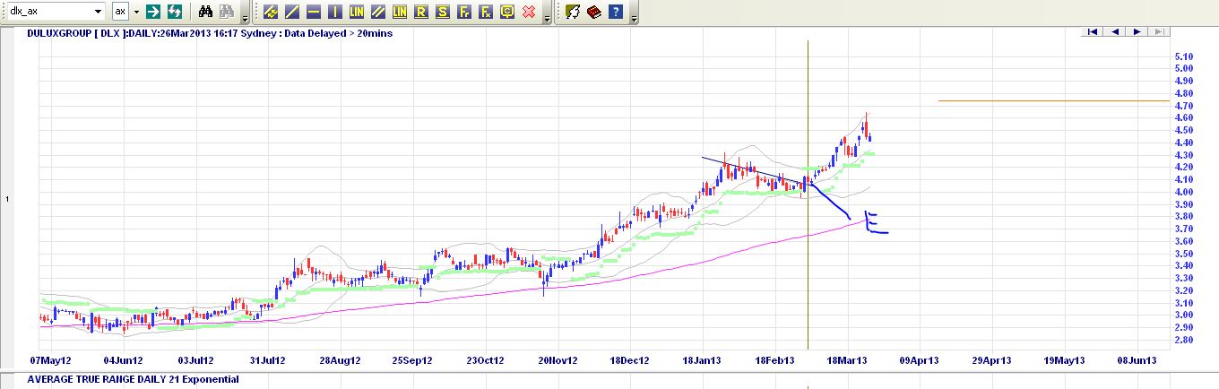Click the 29Apr13 date axis label

(993, 360)
